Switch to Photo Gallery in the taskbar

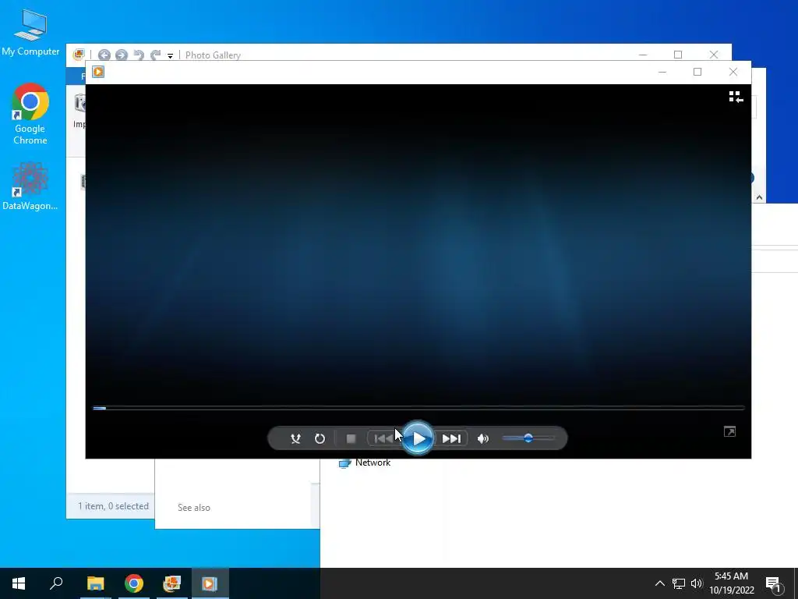[172, 583]
